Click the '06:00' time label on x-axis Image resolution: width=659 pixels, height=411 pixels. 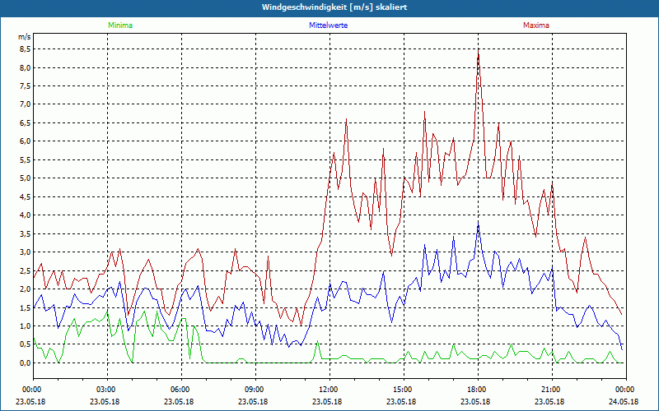click(181, 390)
